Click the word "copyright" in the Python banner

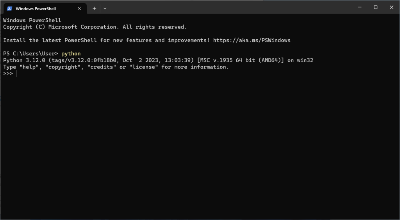pos(63,67)
